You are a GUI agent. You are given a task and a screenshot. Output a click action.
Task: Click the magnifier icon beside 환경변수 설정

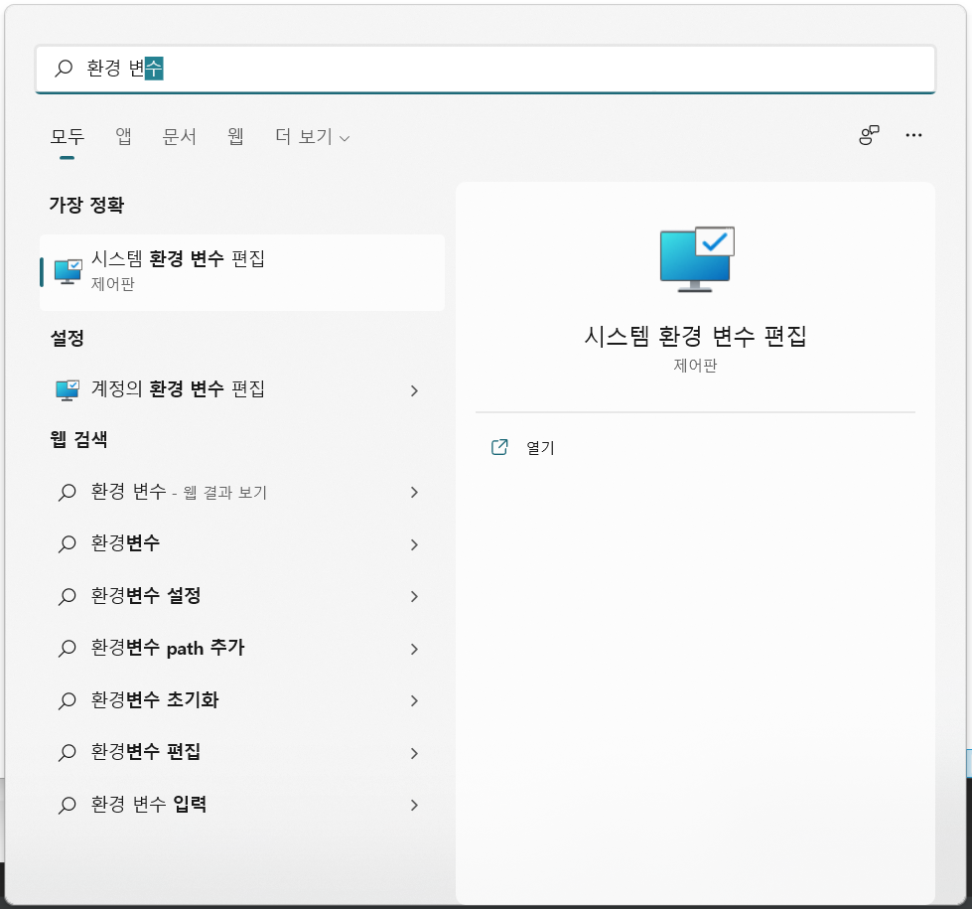click(x=66, y=596)
